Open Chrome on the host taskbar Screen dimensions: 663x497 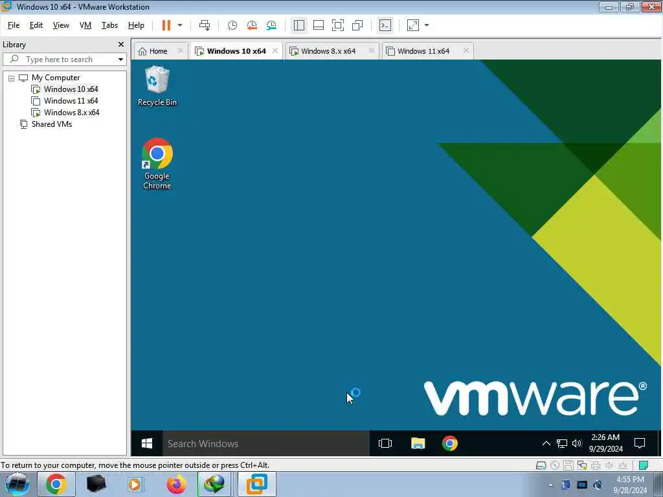coord(56,484)
